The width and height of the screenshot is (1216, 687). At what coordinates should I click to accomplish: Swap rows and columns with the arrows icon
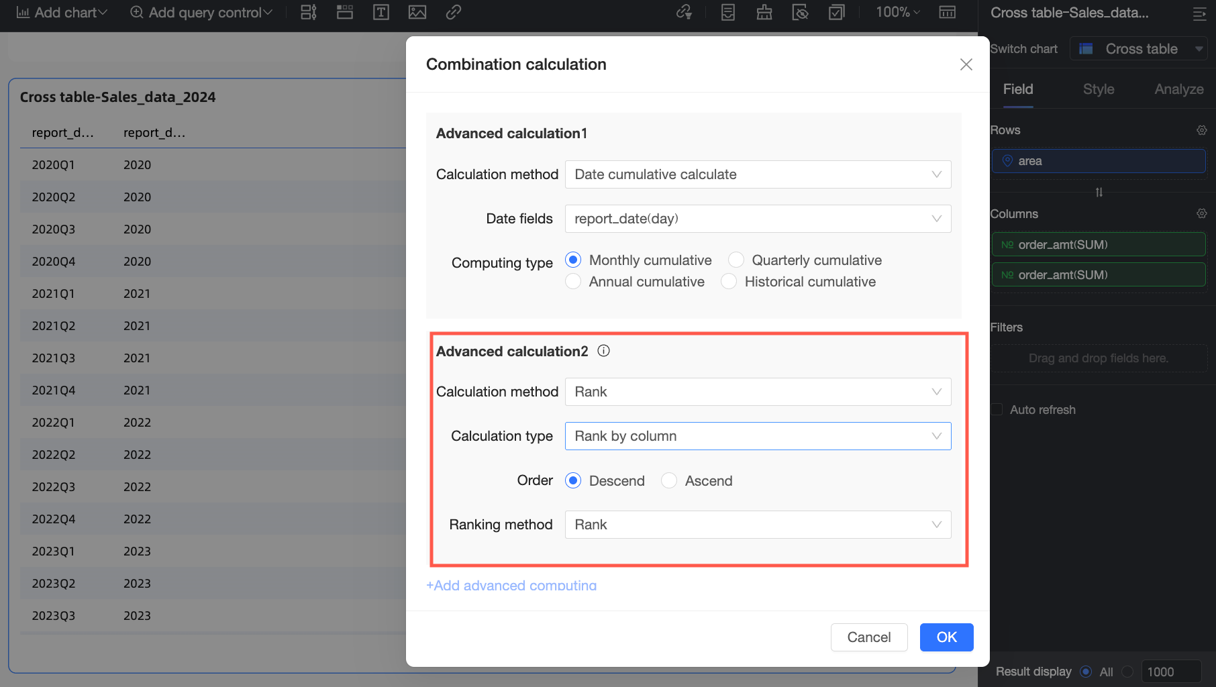coord(1099,193)
